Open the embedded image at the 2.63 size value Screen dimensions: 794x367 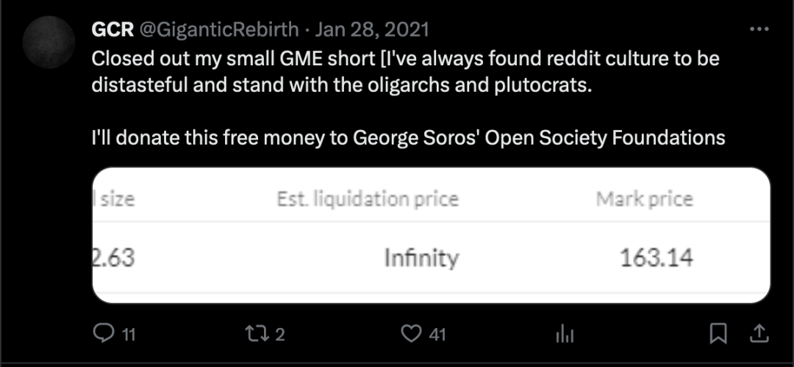coord(114,258)
